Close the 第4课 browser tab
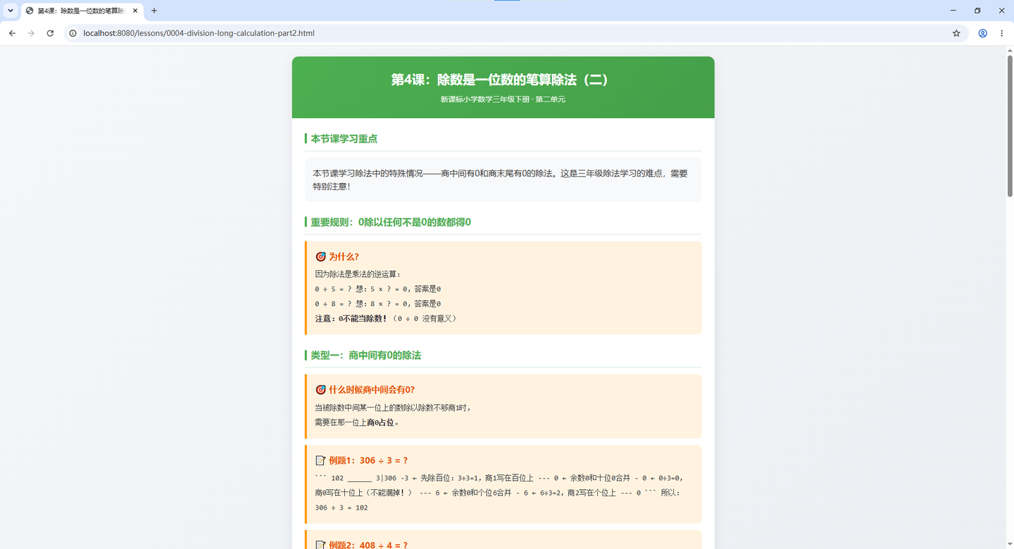This screenshot has height=549, width=1014. pyautogui.click(x=135, y=11)
